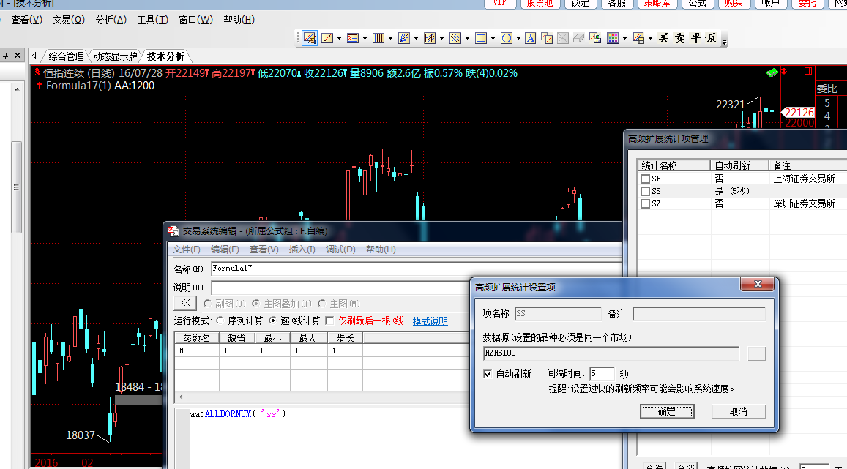
Task: Switch to the 动态显示牌 tab
Action: (115, 56)
